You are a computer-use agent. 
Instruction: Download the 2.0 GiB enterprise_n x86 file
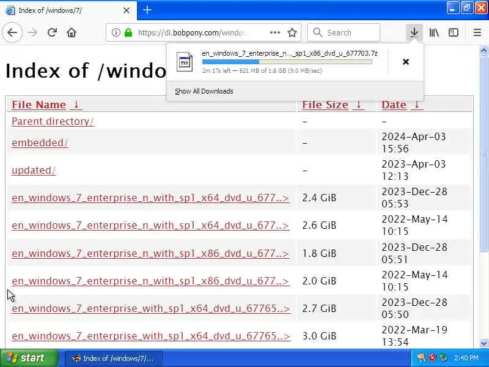[x=150, y=281]
